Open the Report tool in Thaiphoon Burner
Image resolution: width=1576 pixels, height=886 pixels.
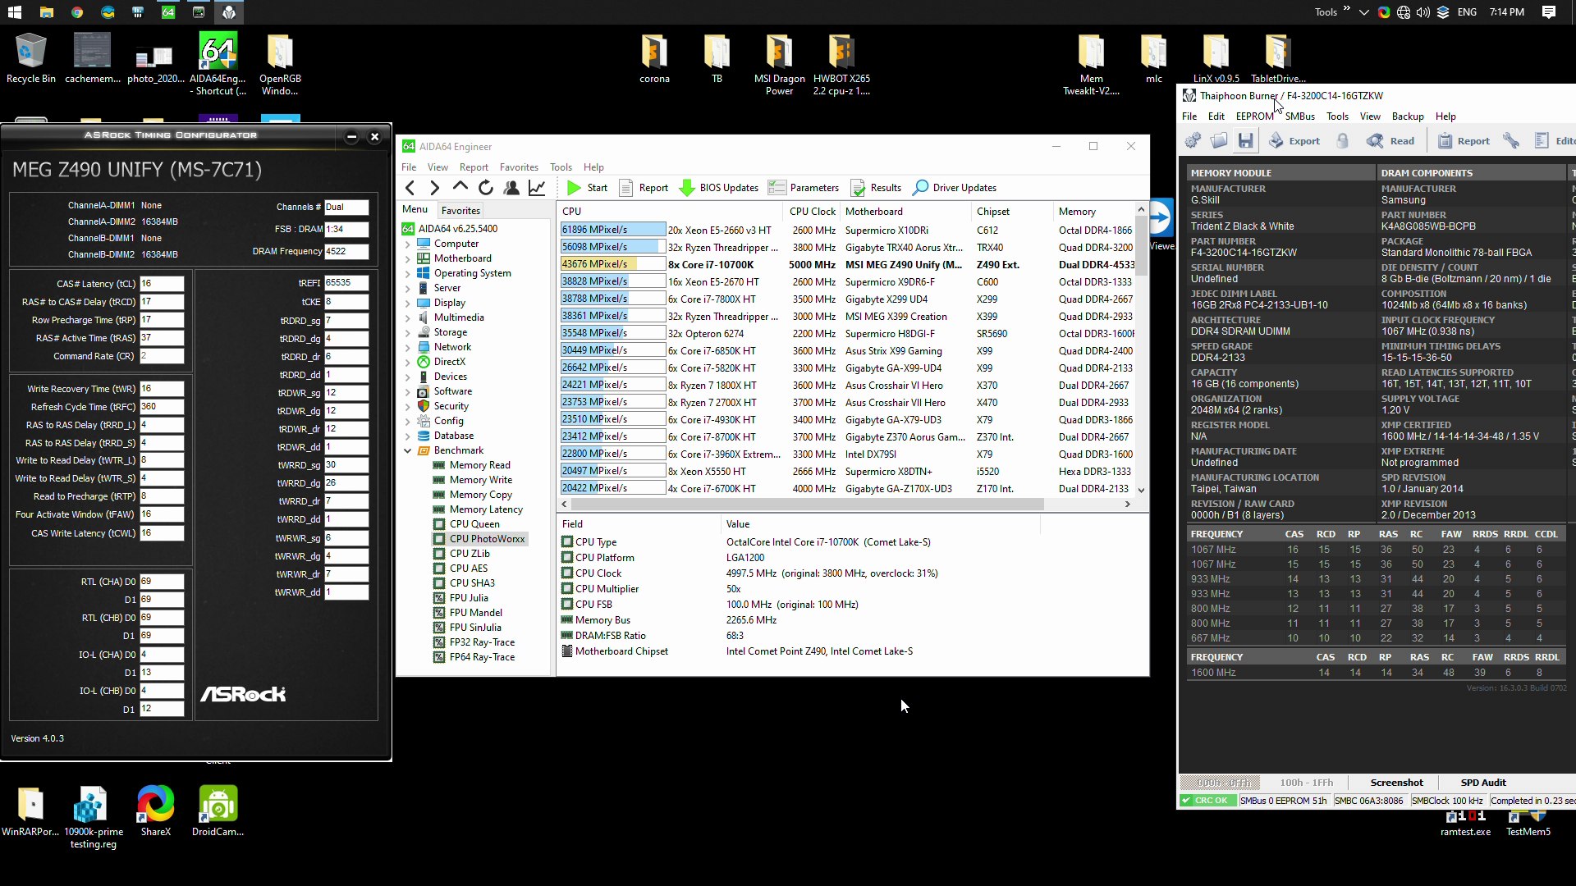[1464, 141]
